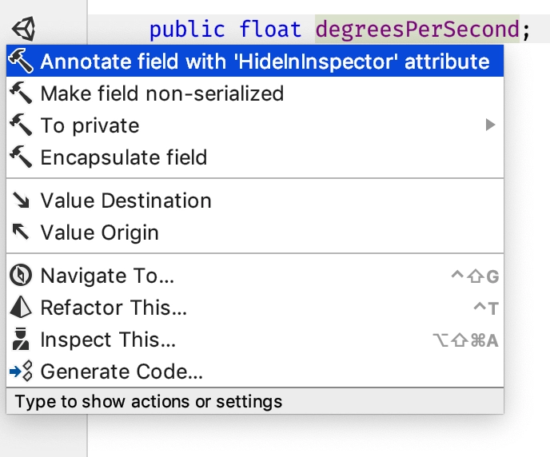Click the Value Destination arrow icon
Screen dimensions: 550x457
(x=21, y=200)
